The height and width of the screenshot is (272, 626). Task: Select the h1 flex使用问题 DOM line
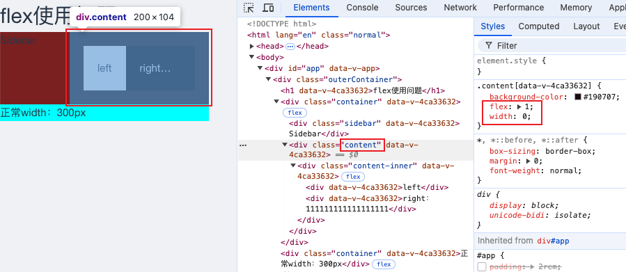tap(363, 90)
